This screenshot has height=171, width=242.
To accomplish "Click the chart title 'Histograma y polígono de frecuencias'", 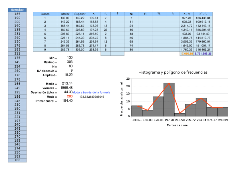I will coord(173,73).
